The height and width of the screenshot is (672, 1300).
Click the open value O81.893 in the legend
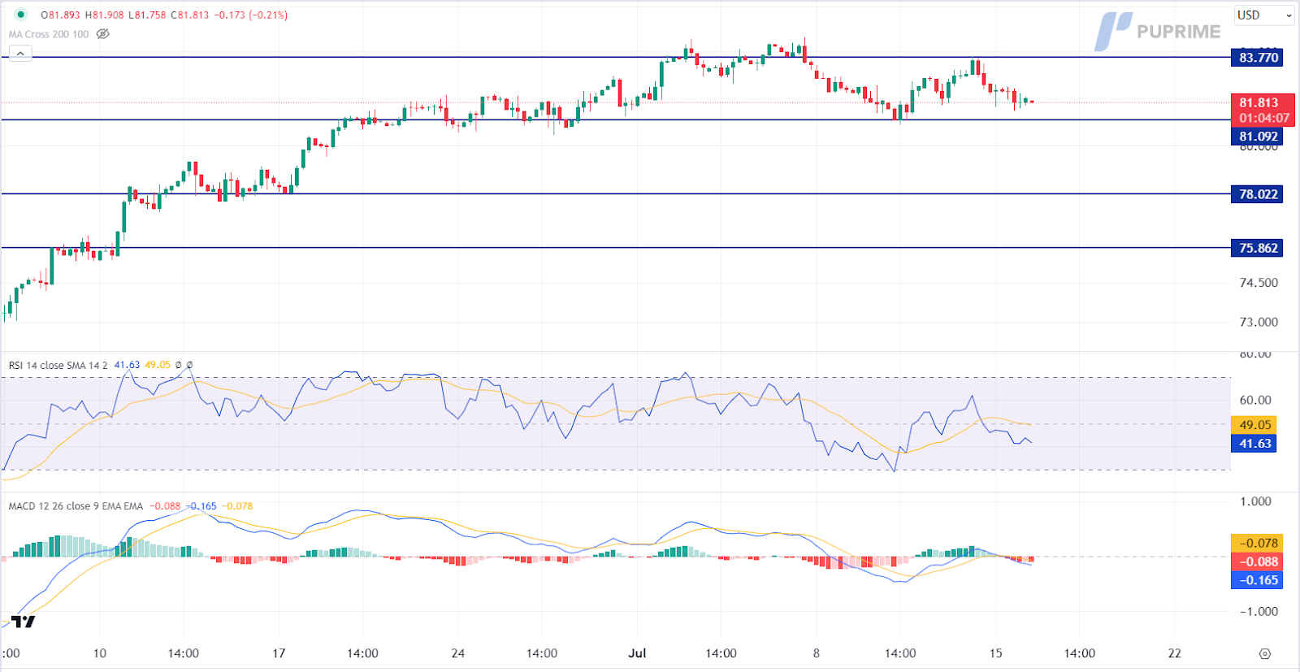tap(60, 15)
